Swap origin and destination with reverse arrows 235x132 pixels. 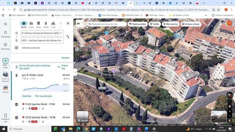(x=68, y=36)
